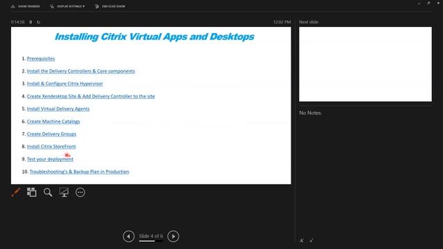The image size is (443, 249).
Task: Open the Prerequisites link
Action: coord(41,58)
